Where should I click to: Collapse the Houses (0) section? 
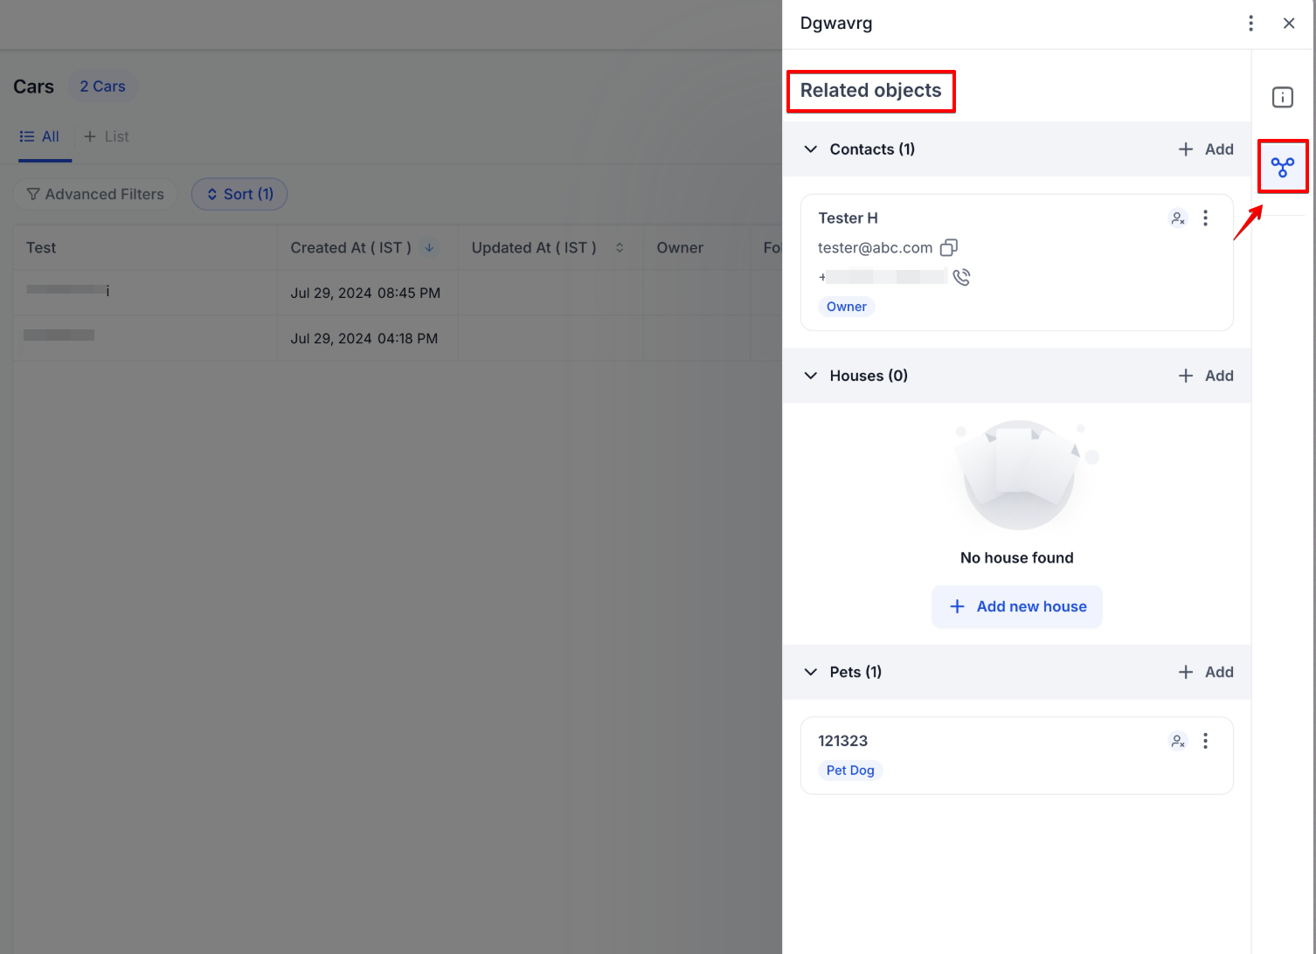811,376
